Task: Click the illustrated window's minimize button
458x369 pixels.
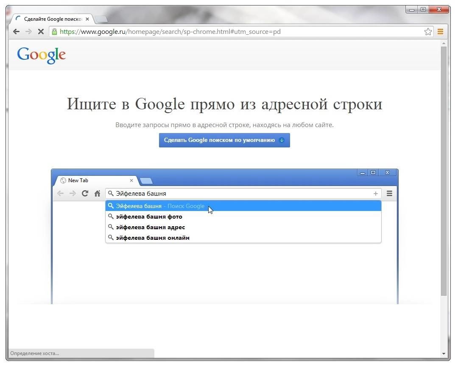Action: [363, 173]
